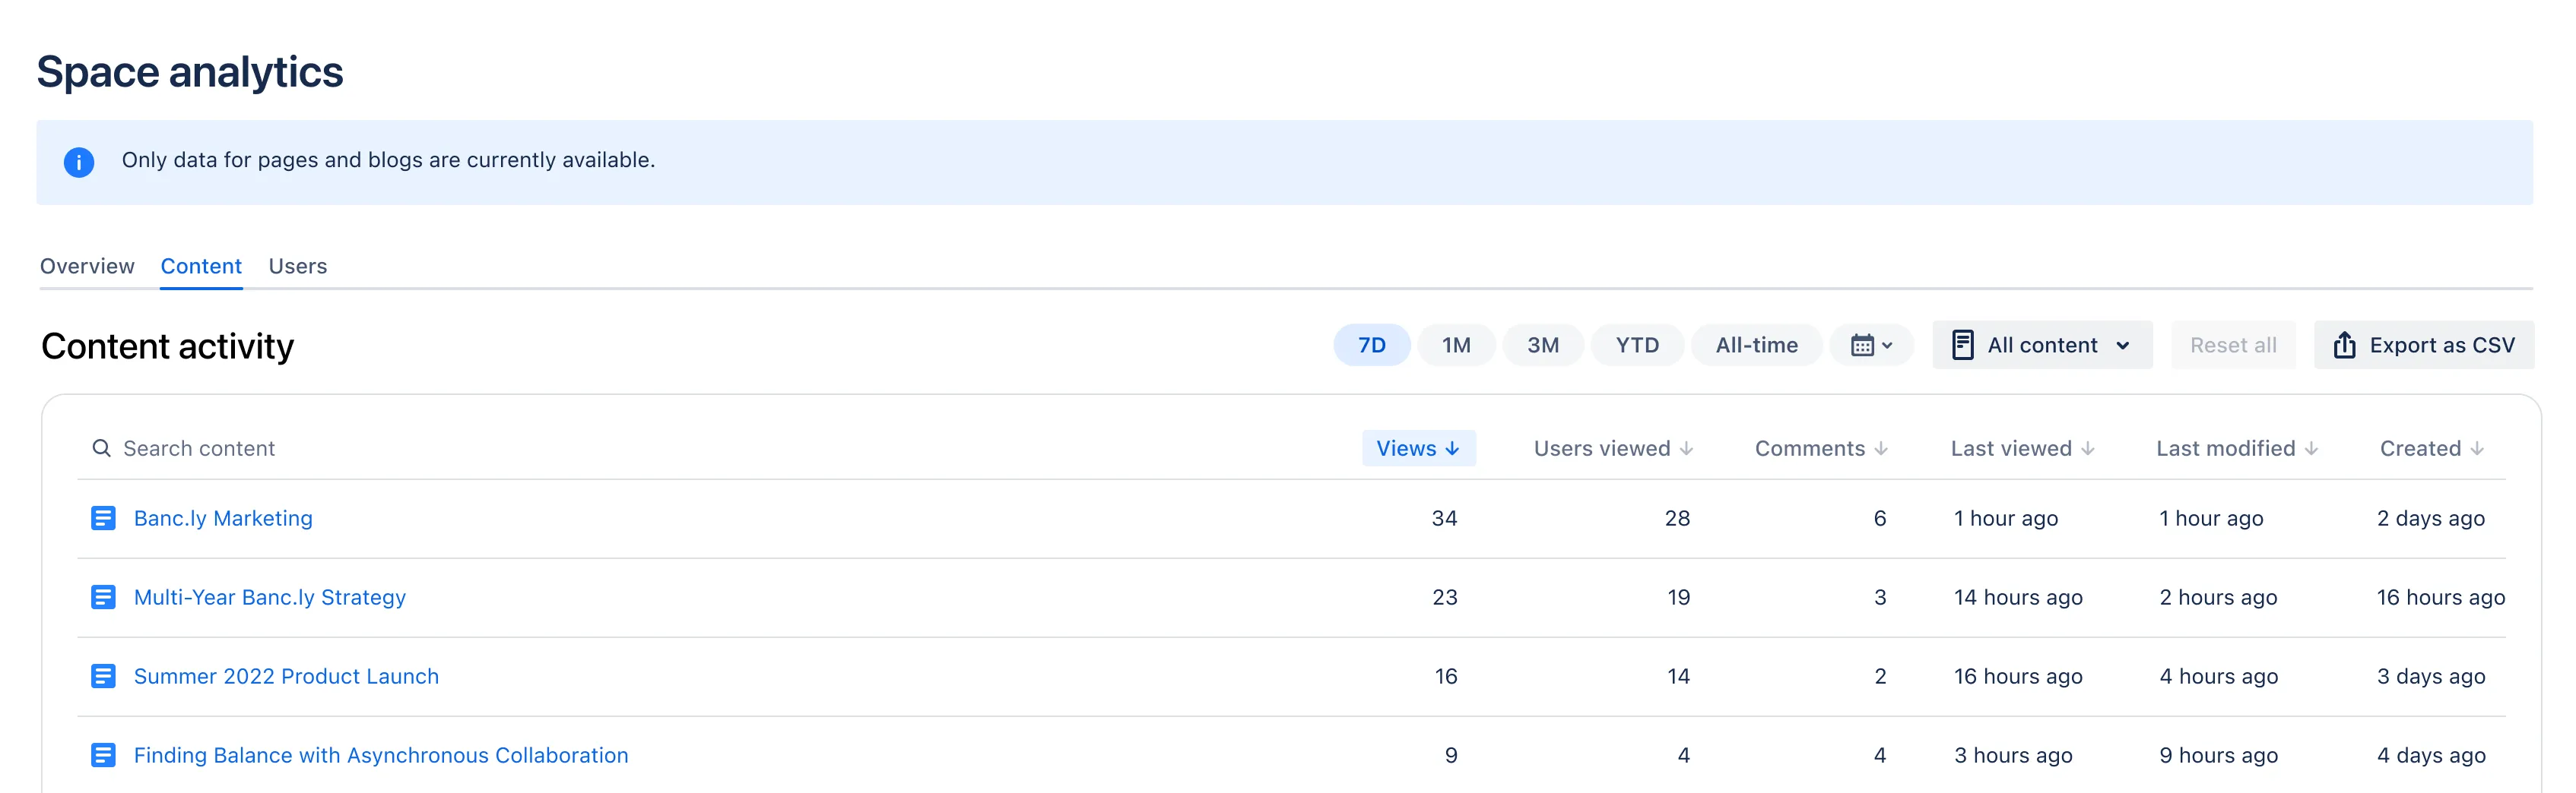
Task: Click '9 hours ago' last modified cell
Action: [2218, 755]
